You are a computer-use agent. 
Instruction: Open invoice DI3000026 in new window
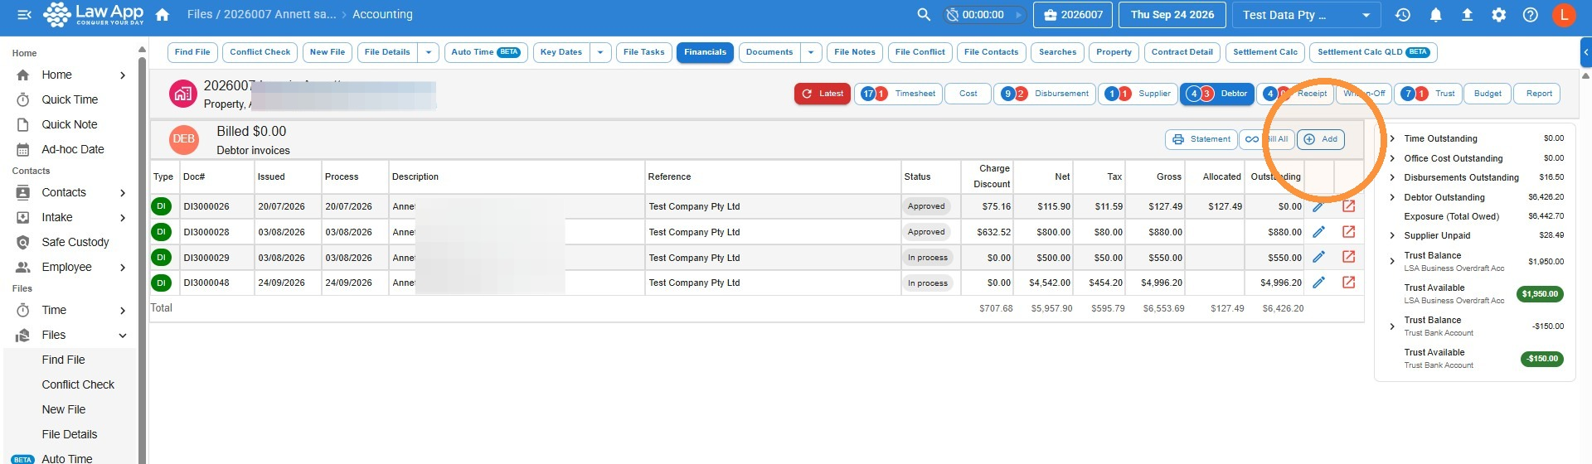(1349, 206)
